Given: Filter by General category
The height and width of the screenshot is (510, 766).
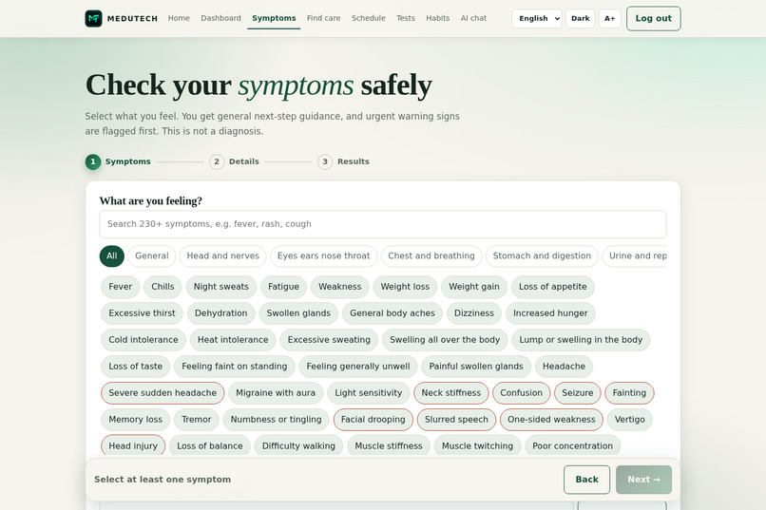Looking at the screenshot, I should tap(152, 255).
